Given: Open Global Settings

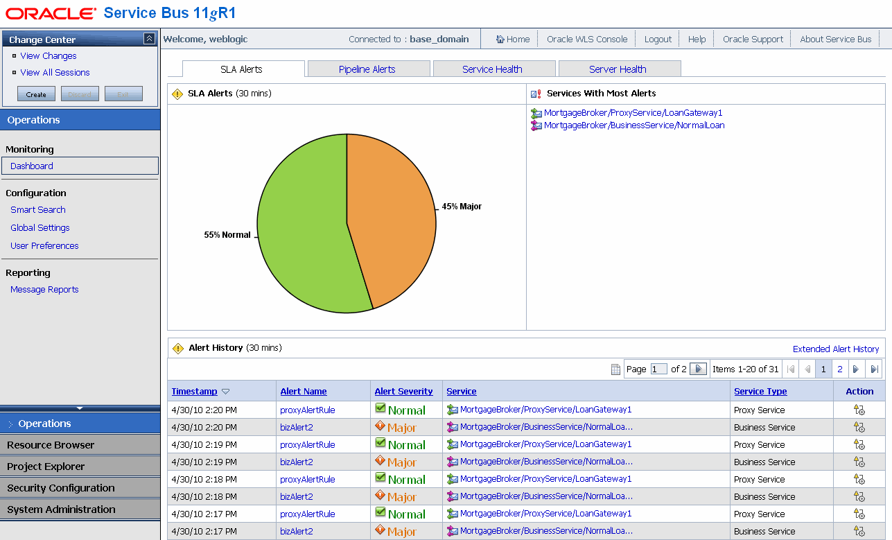Looking at the screenshot, I should (x=40, y=228).
